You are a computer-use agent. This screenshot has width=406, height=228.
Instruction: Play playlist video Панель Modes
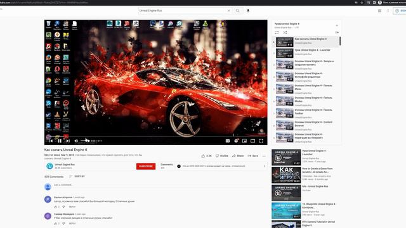(306, 101)
